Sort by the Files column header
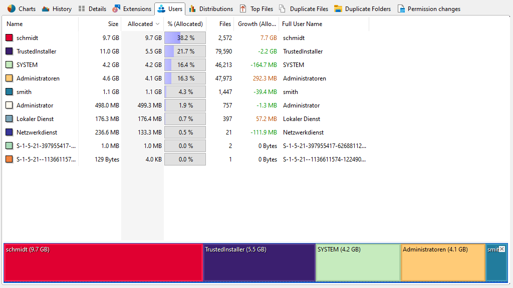This screenshot has width=513, height=288. click(225, 24)
